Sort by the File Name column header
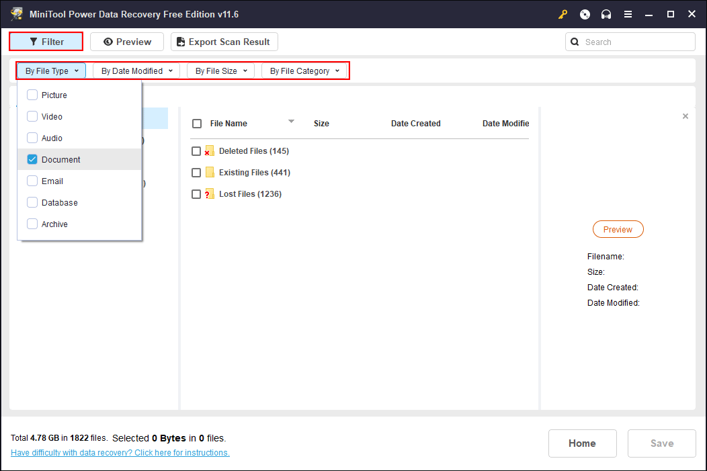The height and width of the screenshot is (471, 707). click(x=228, y=124)
